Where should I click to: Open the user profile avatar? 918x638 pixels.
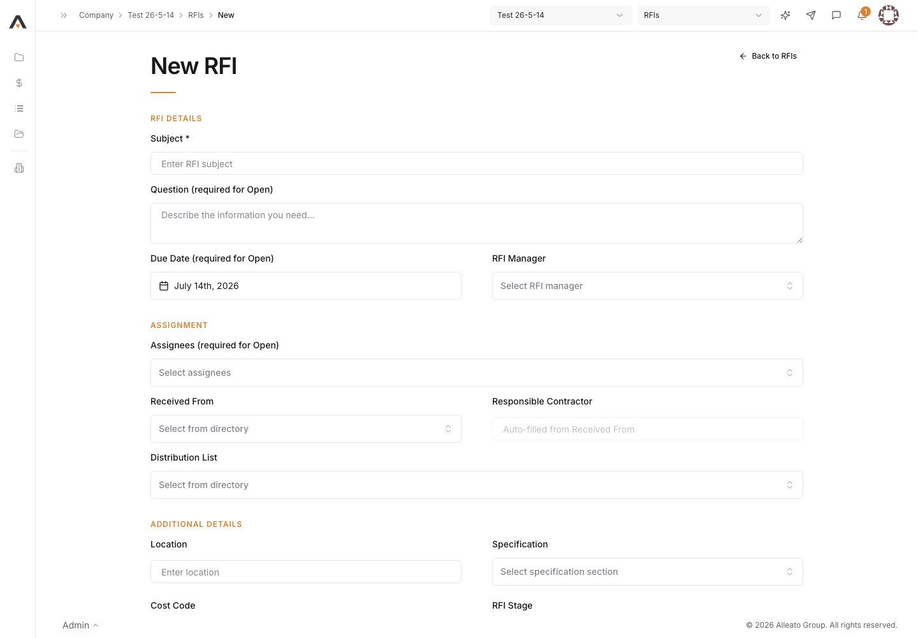(x=889, y=15)
